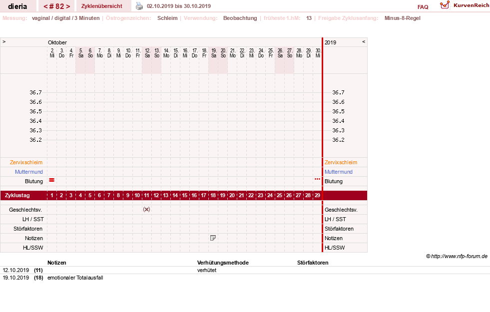Select cycle day 14 in Zyklustag bar
The image size is (490, 312).
pos(175,195)
